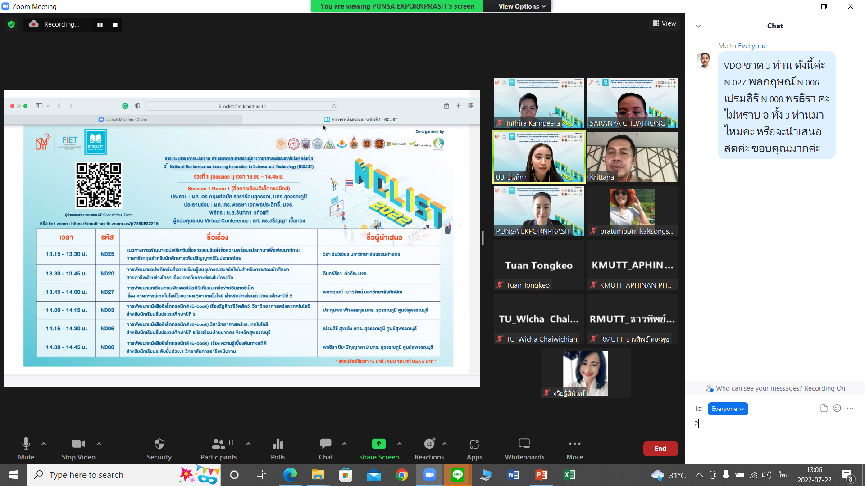
Task: Open the Apps icon
Action: (x=474, y=444)
